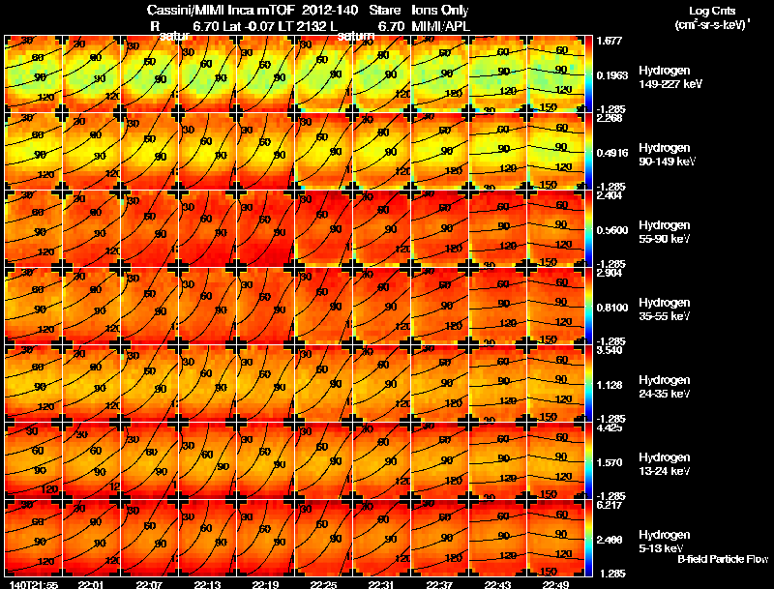This screenshot has height=589, width=774.
Task: Click the colorbar midpoint value '0.4916'
Action: (x=612, y=153)
